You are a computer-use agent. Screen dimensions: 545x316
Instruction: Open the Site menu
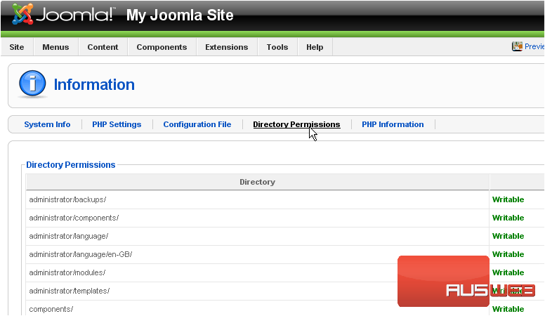[17, 47]
